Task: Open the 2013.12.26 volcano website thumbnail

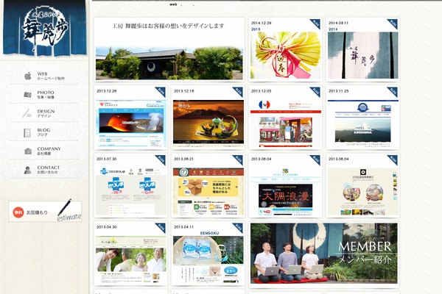Action: pos(131,123)
